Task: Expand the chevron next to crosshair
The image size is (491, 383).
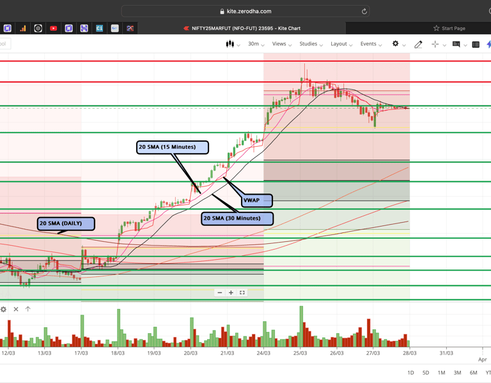Action: tap(444, 45)
